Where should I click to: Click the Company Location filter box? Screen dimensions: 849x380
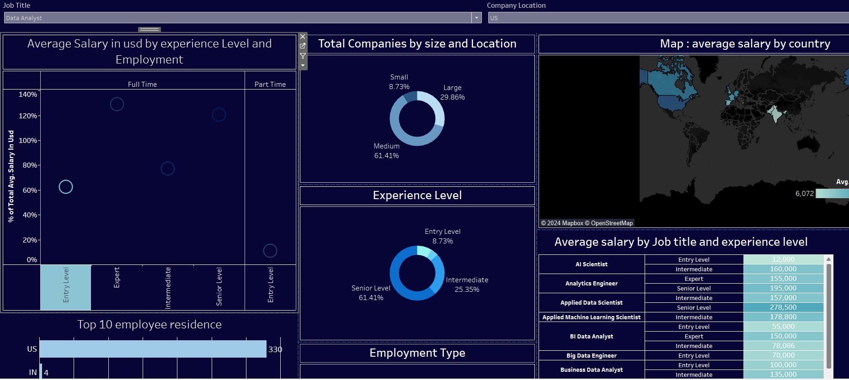pyautogui.click(x=667, y=18)
